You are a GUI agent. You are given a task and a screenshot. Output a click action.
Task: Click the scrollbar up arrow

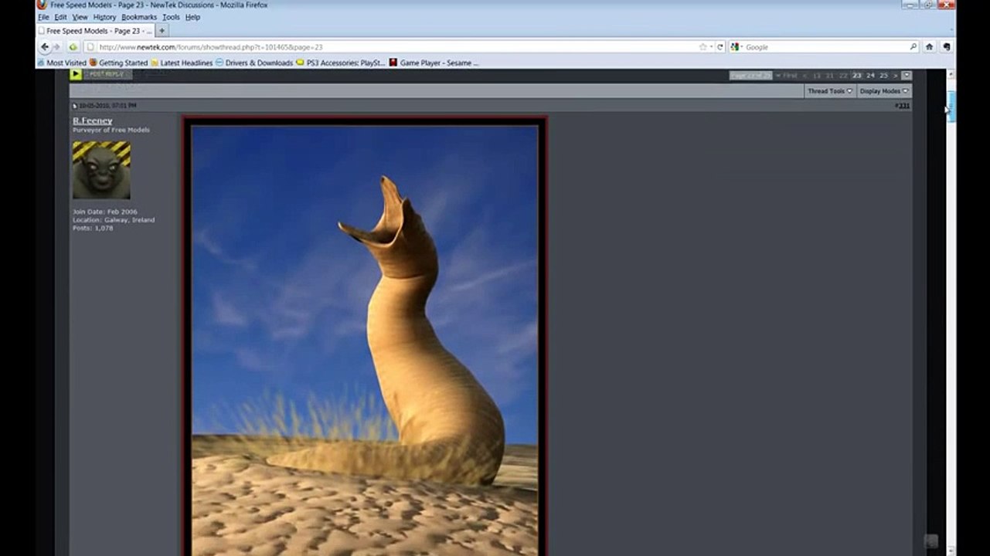(951, 74)
